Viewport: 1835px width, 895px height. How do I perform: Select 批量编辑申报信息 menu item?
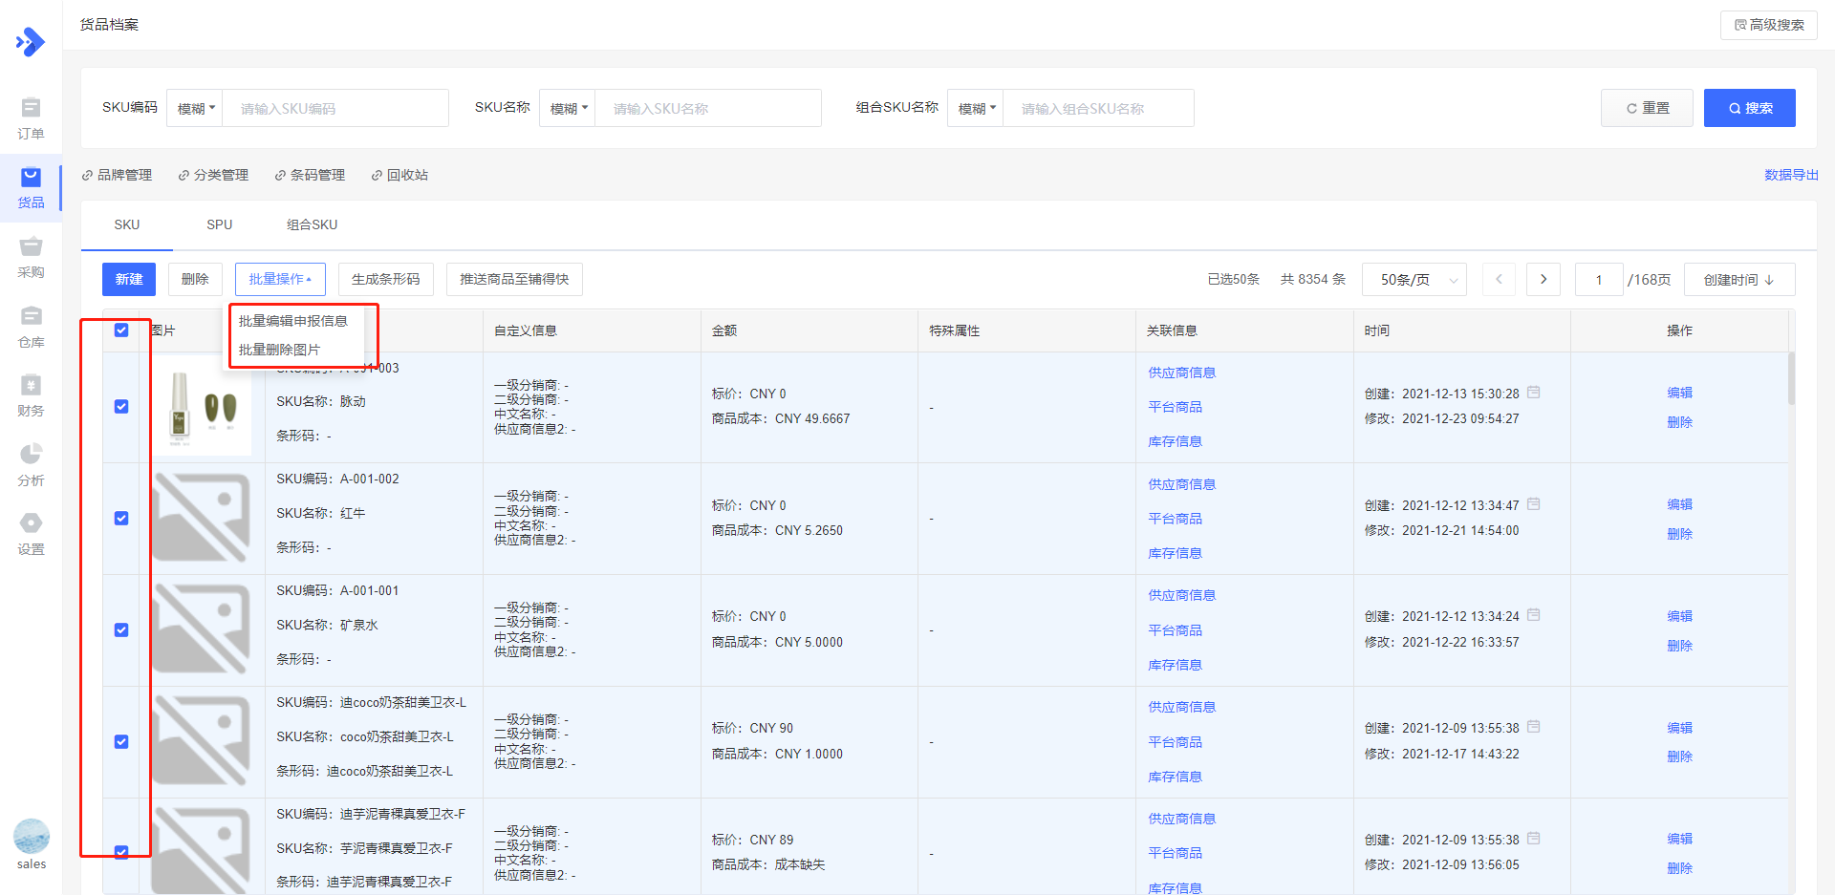point(293,321)
